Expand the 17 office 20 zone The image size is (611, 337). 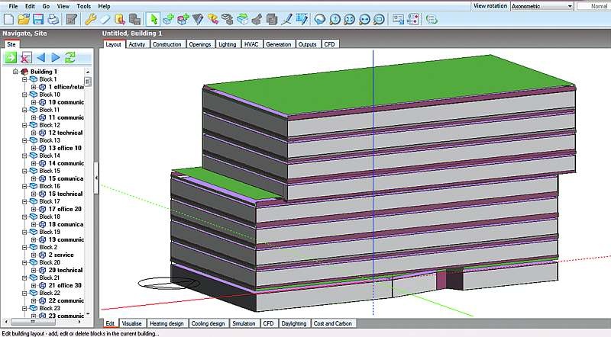(x=34, y=209)
